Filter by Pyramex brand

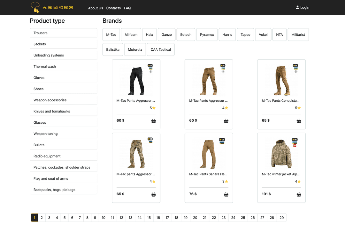click(x=207, y=34)
